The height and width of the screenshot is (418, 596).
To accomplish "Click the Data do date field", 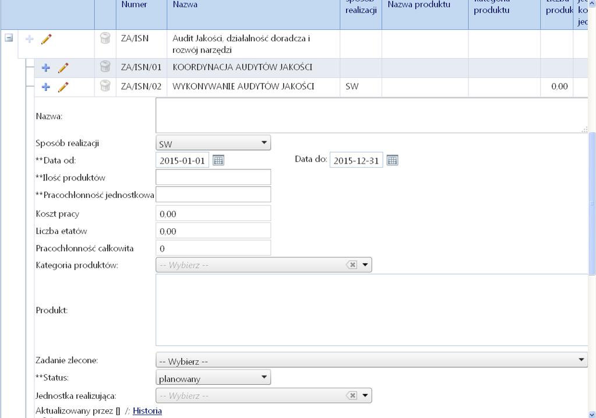I will point(356,160).
